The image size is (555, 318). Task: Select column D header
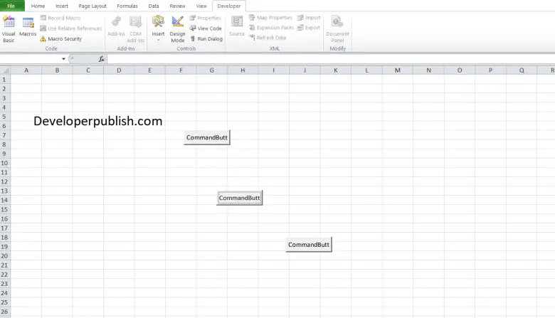pos(119,70)
